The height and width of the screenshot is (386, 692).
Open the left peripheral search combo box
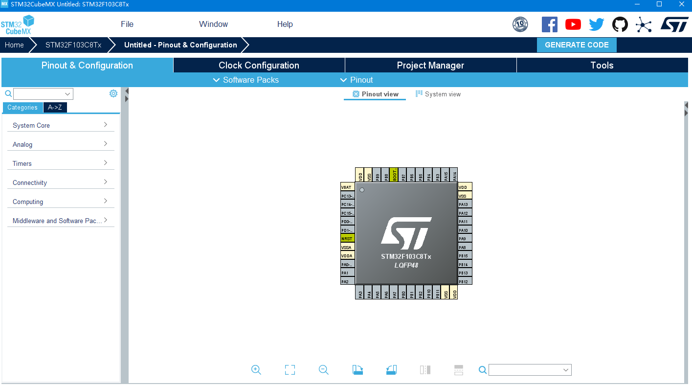(x=43, y=94)
